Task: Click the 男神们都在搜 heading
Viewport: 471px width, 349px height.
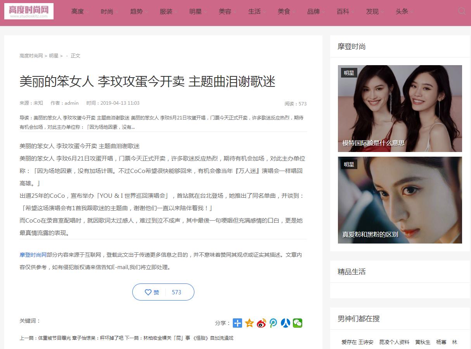Action: point(358,319)
